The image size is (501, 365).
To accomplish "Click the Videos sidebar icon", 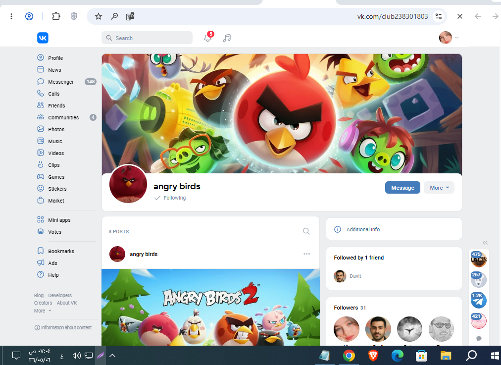I will (x=41, y=153).
